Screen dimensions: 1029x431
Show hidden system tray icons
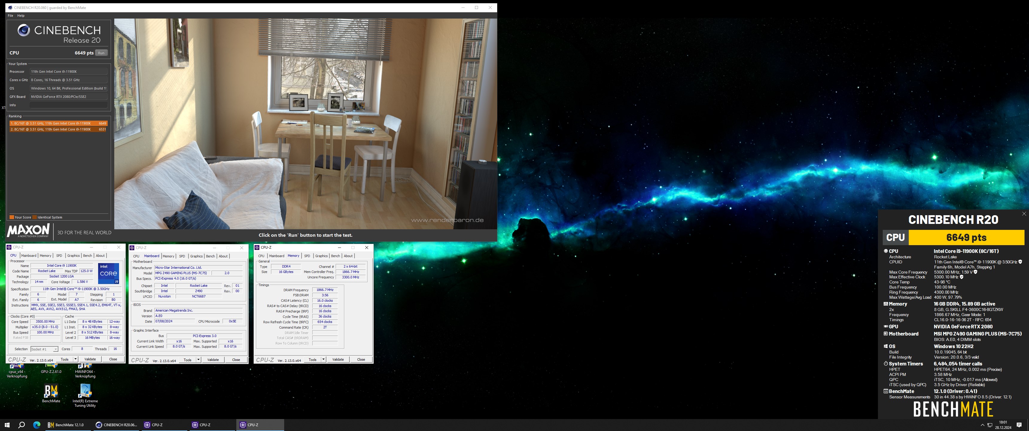982,425
